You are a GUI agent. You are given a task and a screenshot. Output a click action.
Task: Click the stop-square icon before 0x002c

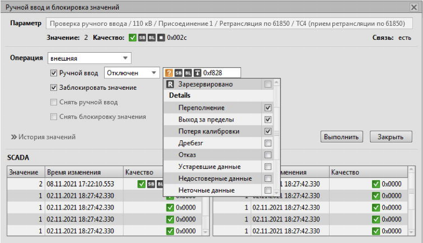(161, 38)
